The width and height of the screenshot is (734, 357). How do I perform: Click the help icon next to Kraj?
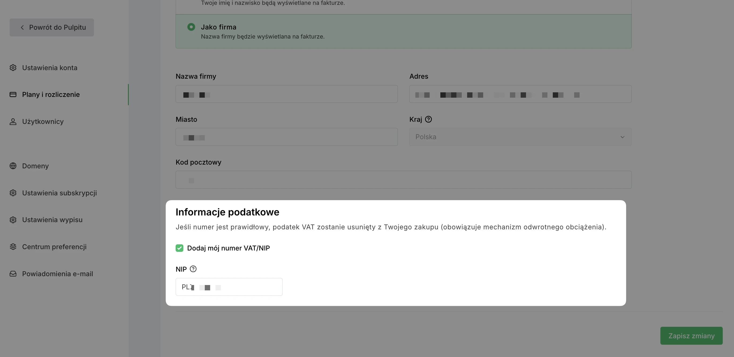point(428,119)
